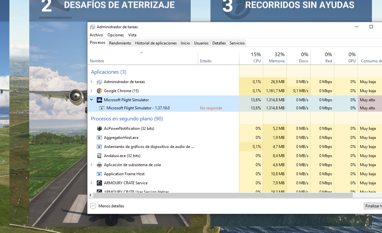Click the Andalusi.exe process icon
This screenshot has width=382, height=233.
99,155
